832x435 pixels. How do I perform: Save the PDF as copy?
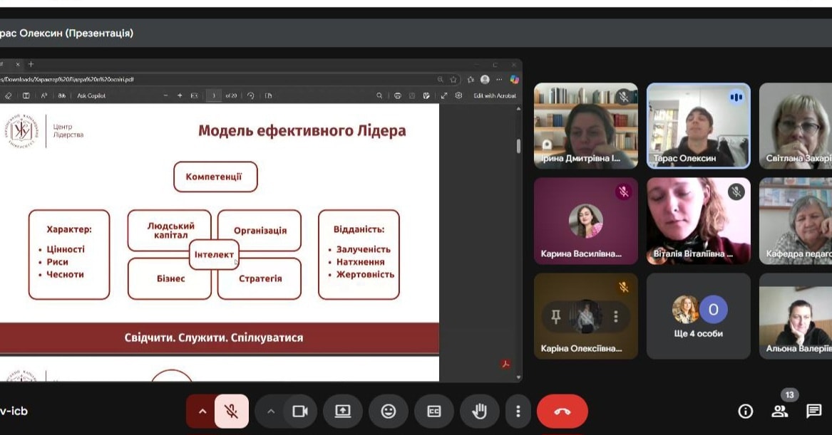point(426,96)
